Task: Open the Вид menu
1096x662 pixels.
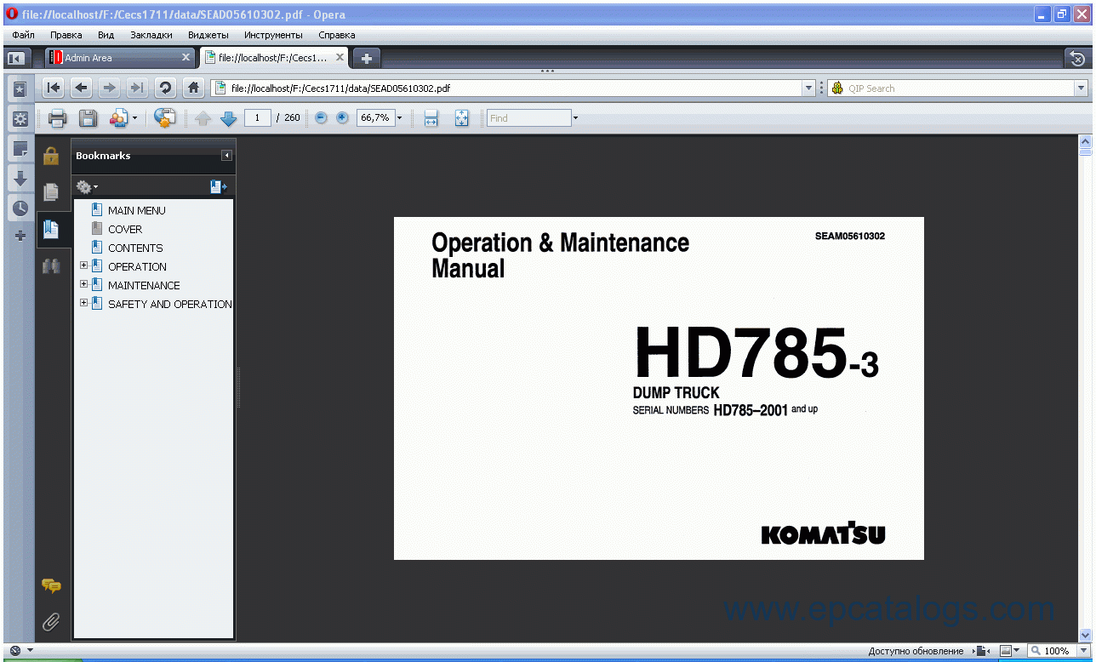Action: 106,35
